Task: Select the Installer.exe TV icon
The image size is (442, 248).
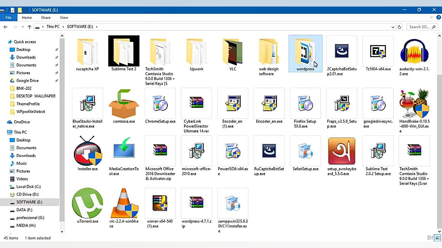Action: tap(88, 151)
